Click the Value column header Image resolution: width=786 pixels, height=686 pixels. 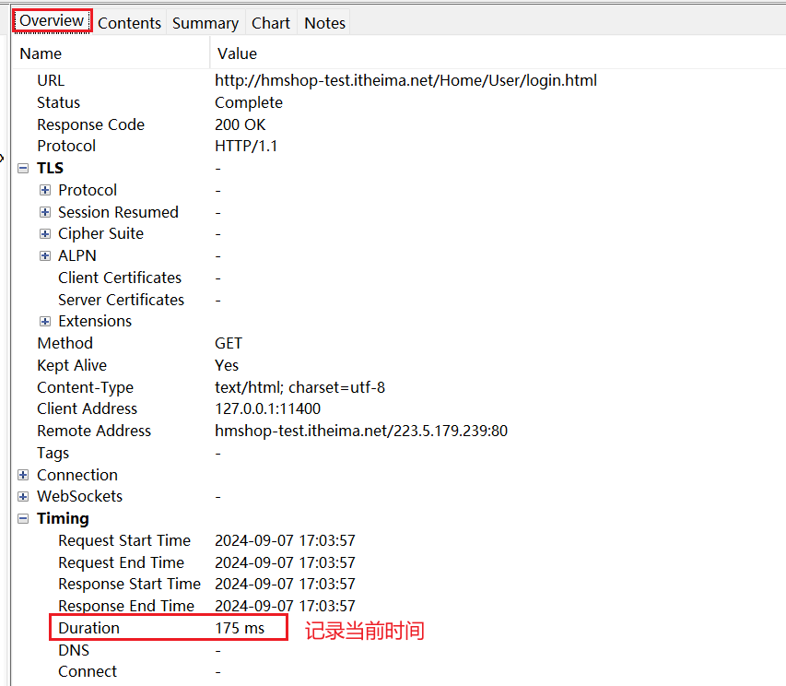[499, 53]
